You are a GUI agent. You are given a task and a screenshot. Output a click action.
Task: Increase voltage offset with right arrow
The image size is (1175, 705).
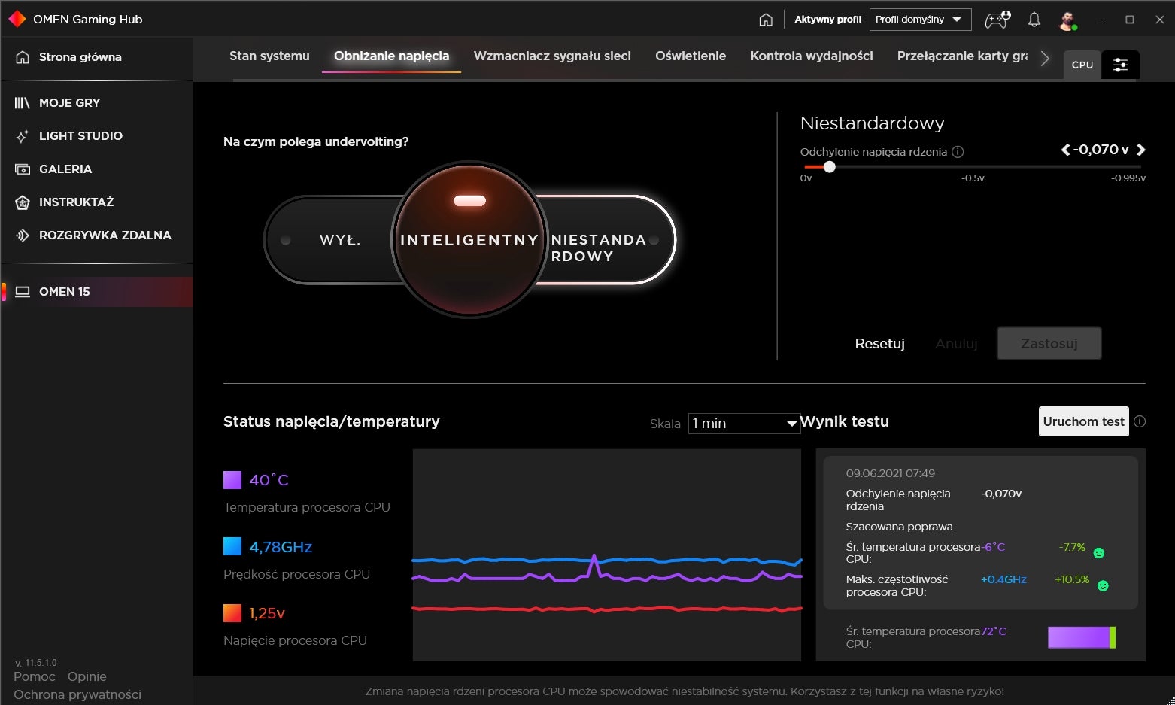click(x=1141, y=150)
